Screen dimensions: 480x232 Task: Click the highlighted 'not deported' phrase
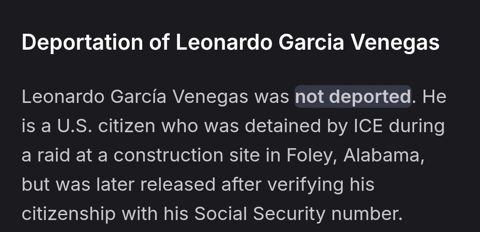pyautogui.click(x=352, y=97)
